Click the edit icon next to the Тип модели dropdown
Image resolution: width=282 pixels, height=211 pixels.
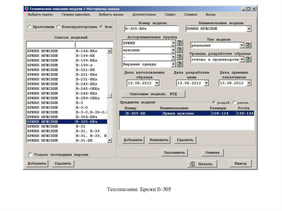[248, 45]
